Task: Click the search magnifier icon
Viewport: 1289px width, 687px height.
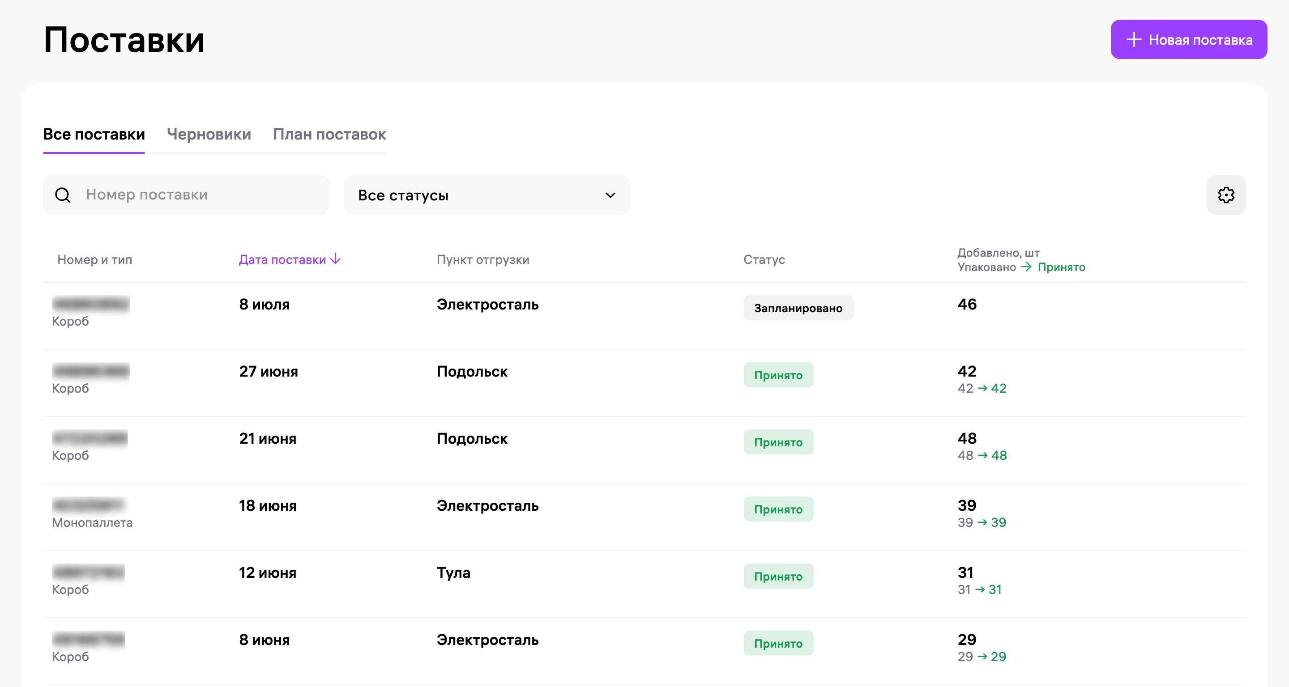Action: tap(63, 195)
